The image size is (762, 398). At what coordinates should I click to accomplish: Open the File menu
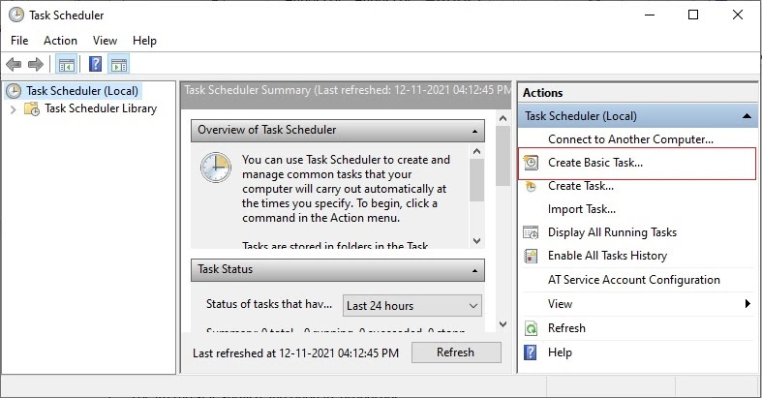coord(19,41)
